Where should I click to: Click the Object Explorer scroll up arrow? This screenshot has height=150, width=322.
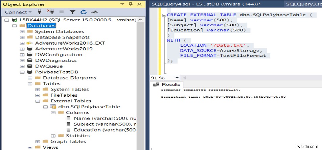pyautogui.click(x=140, y=20)
